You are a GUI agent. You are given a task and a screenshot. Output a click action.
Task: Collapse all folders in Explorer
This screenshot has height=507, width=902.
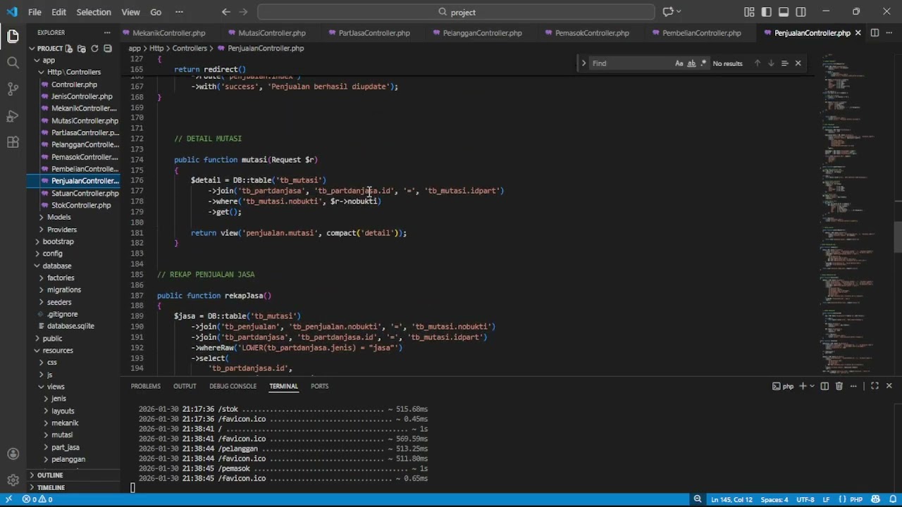(107, 49)
